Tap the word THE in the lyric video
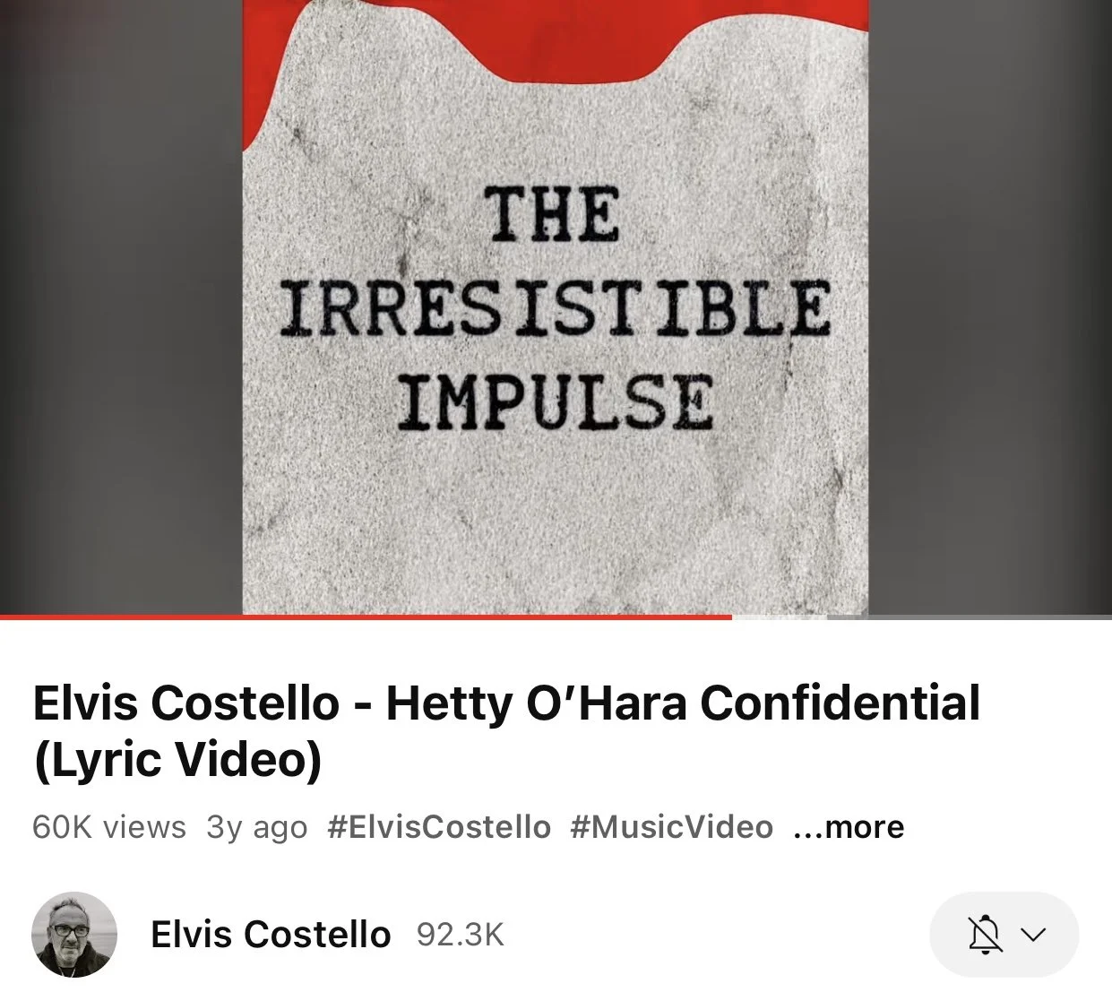 click(x=553, y=214)
